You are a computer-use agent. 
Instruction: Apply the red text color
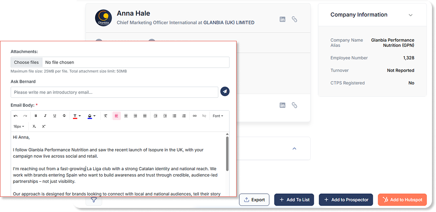[x=75, y=116]
